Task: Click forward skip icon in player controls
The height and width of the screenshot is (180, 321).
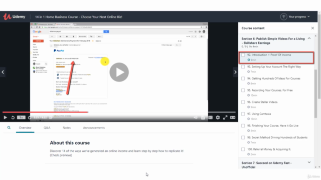Action: 30,117
